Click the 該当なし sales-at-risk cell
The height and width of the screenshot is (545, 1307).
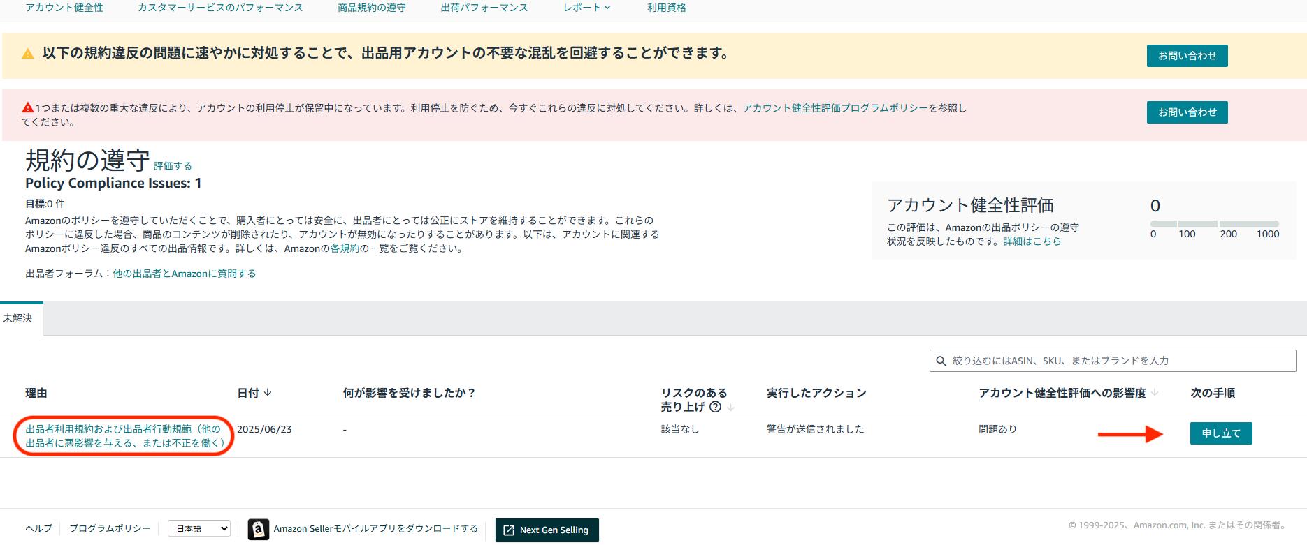[x=680, y=429]
